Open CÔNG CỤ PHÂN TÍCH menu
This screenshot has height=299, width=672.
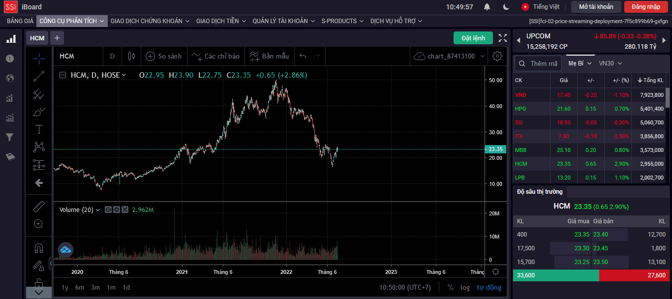tap(72, 21)
